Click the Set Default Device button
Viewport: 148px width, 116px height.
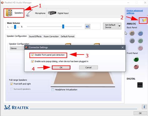click(x=110, y=26)
